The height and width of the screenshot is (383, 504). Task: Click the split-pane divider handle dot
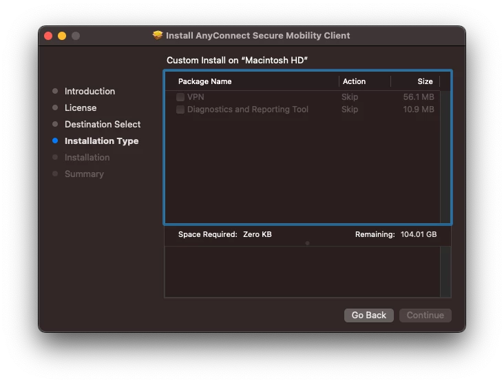[308, 243]
